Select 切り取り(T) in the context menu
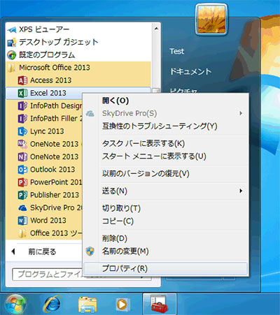The width and height of the screenshot is (280, 315). point(165,208)
